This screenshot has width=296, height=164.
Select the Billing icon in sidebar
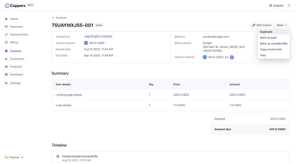6,42
